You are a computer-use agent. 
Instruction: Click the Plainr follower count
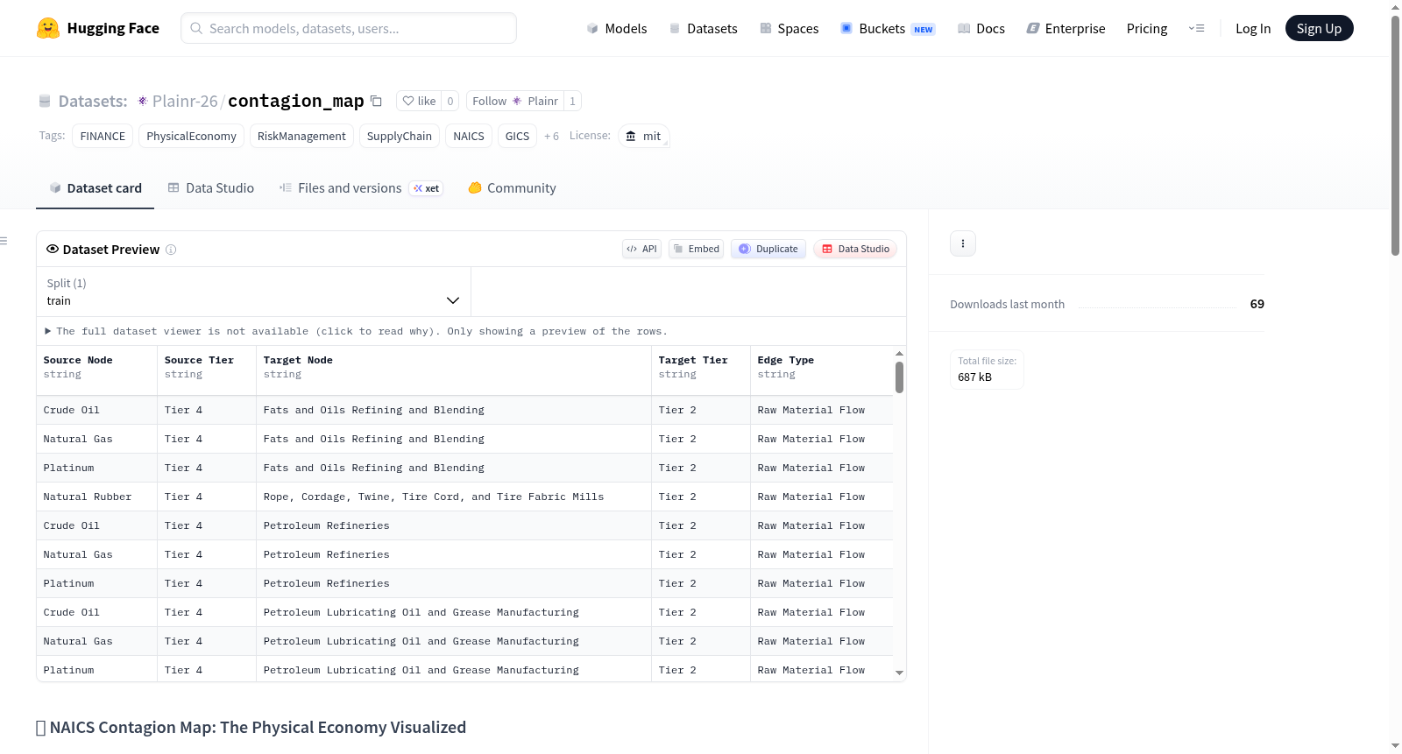572,101
